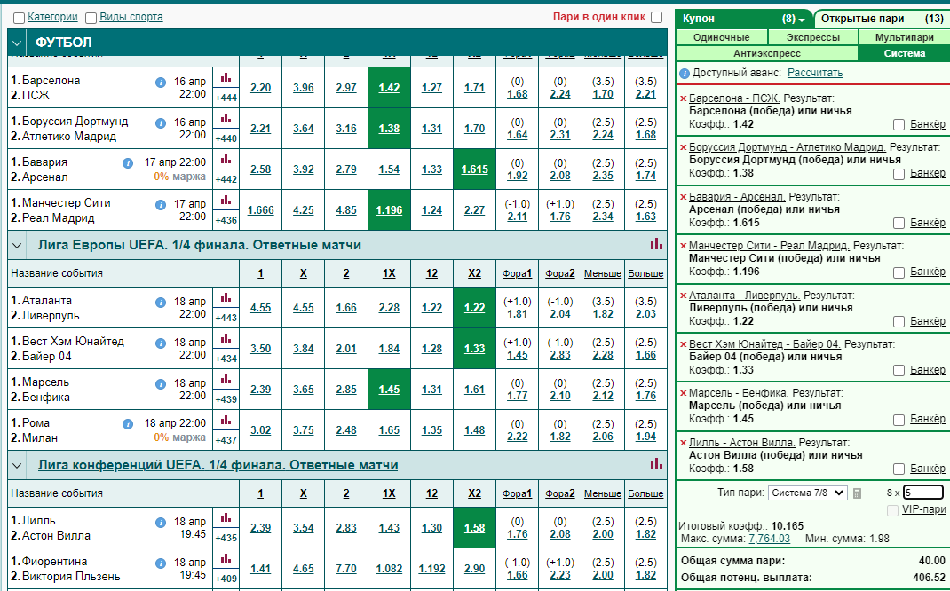This screenshot has height=591, width=950.
Task: Select Система bet type tab
Action: click(904, 53)
